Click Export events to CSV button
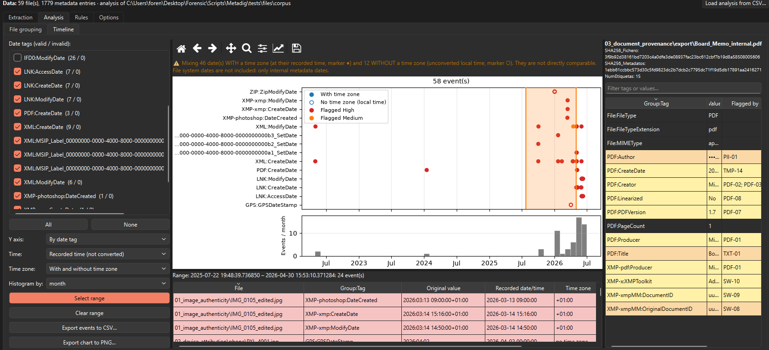769x350 pixels. click(x=89, y=328)
